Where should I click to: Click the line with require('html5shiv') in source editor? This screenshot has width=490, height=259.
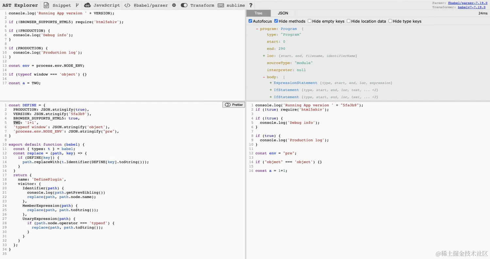click(x=66, y=22)
